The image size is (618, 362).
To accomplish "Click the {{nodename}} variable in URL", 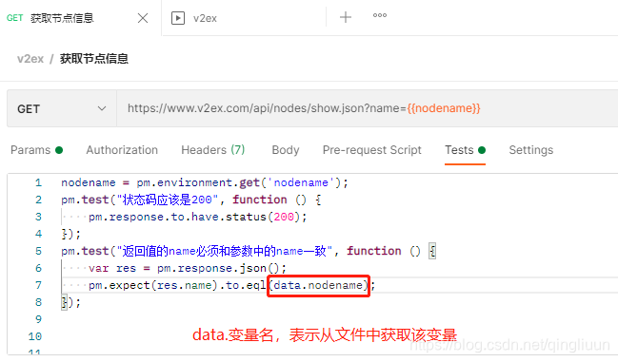I will [444, 108].
